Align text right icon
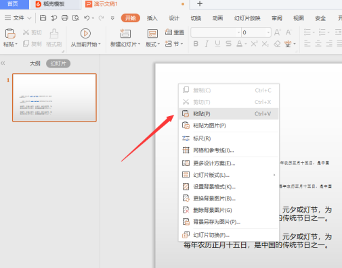 [x=329, y=44]
